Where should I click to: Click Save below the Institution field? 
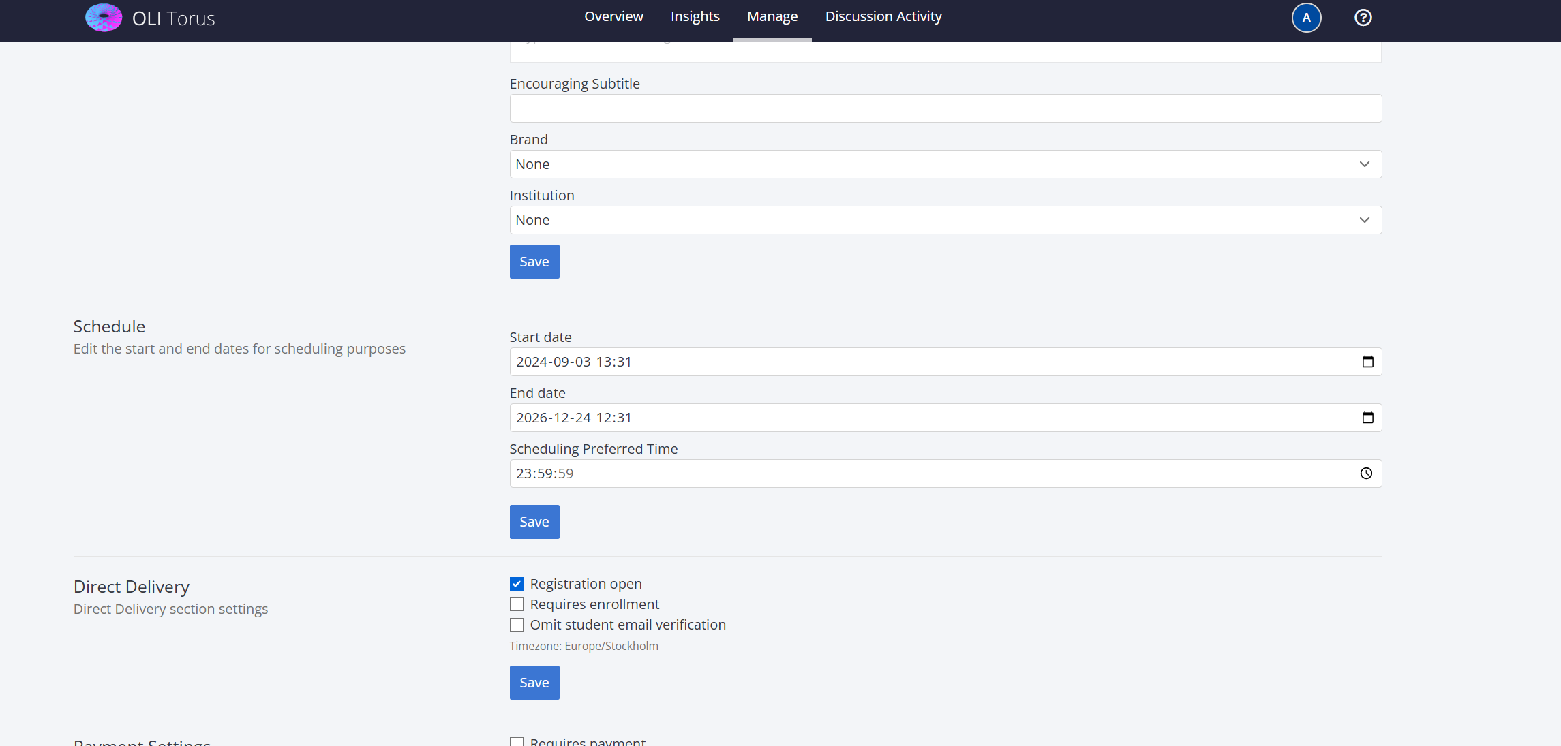pos(534,262)
